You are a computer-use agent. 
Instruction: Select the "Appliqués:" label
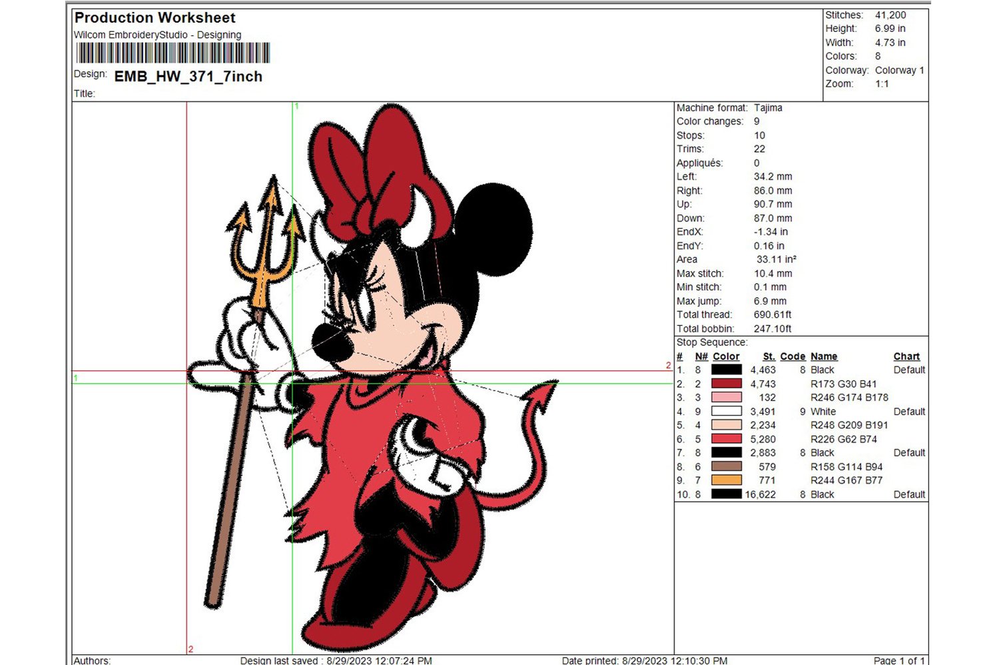coord(699,163)
